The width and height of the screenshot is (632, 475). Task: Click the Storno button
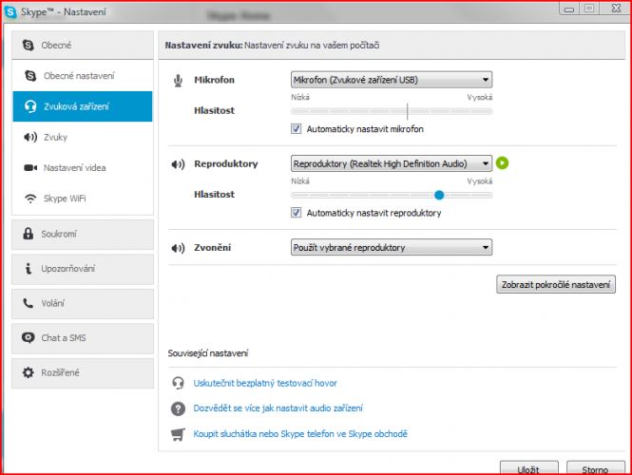point(595,468)
